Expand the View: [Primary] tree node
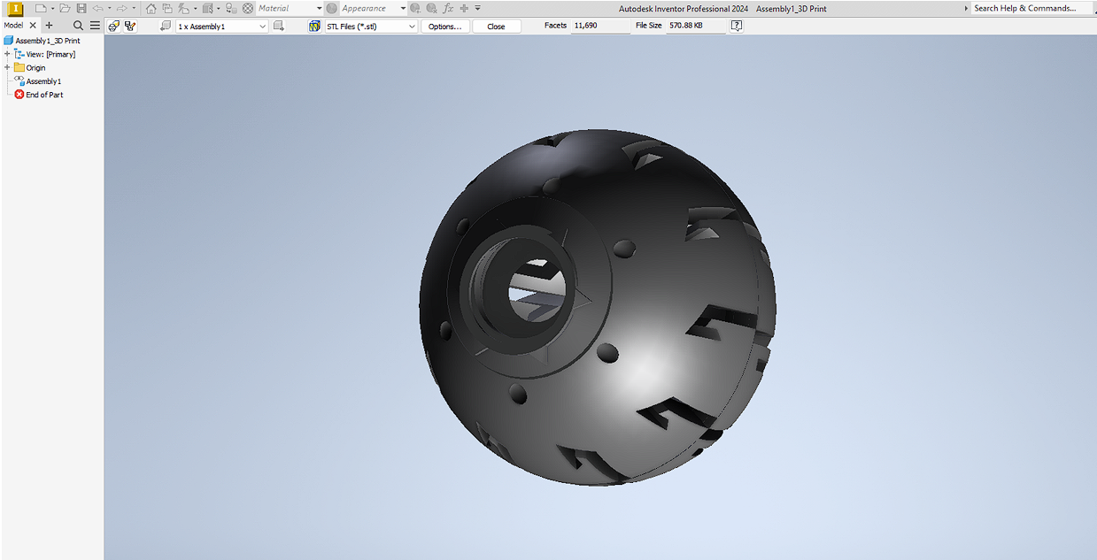 click(7, 54)
